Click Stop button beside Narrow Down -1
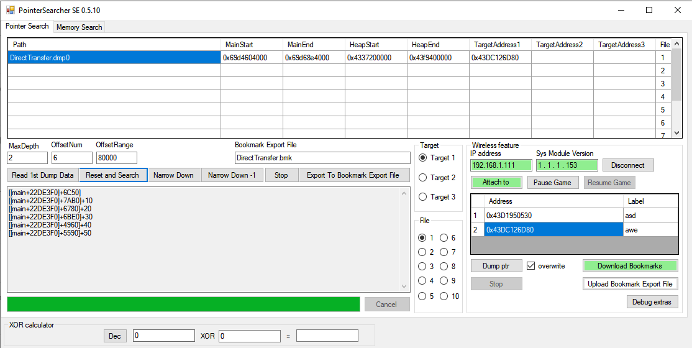This screenshot has height=348, width=692. tap(281, 175)
